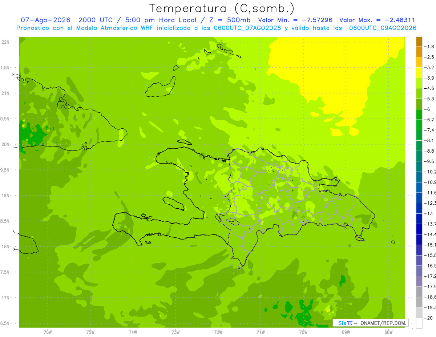
Task: Click the "19N" latitude label
Action: point(6,196)
